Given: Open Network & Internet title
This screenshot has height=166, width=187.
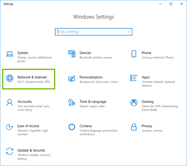Looking at the screenshot, I should coord(32,77).
